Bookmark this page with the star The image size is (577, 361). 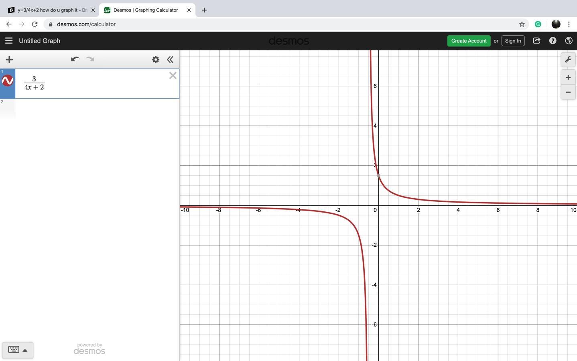tap(522, 24)
